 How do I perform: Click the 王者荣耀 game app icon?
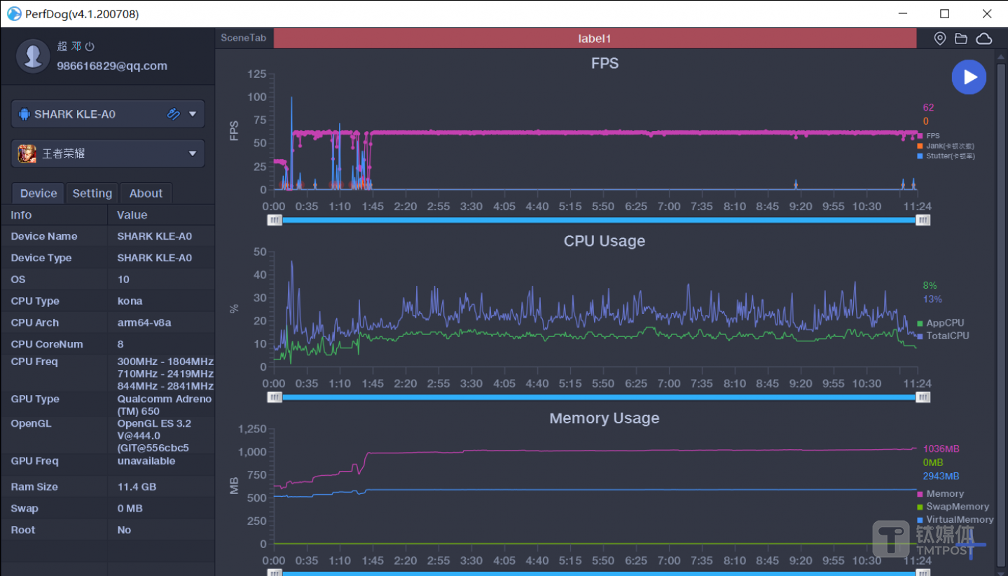coord(27,153)
